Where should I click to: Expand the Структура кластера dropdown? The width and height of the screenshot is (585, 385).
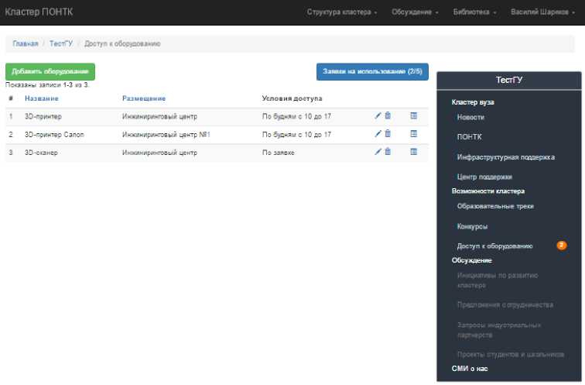pos(342,12)
